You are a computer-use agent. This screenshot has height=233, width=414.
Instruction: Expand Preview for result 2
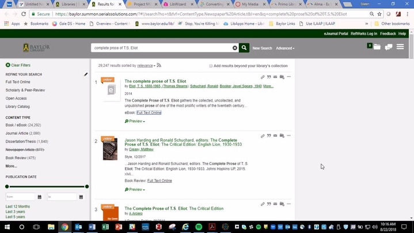click(135, 190)
